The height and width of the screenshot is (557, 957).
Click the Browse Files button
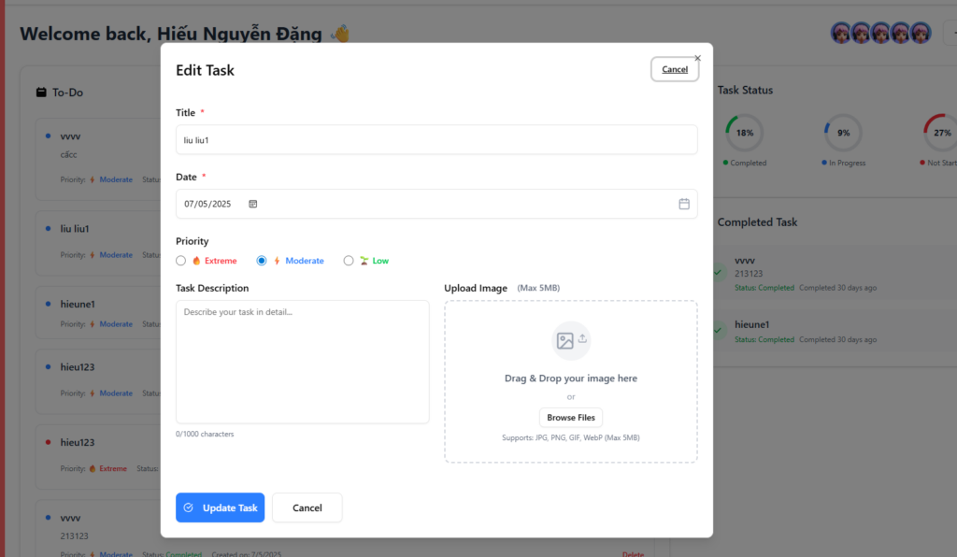tap(570, 418)
